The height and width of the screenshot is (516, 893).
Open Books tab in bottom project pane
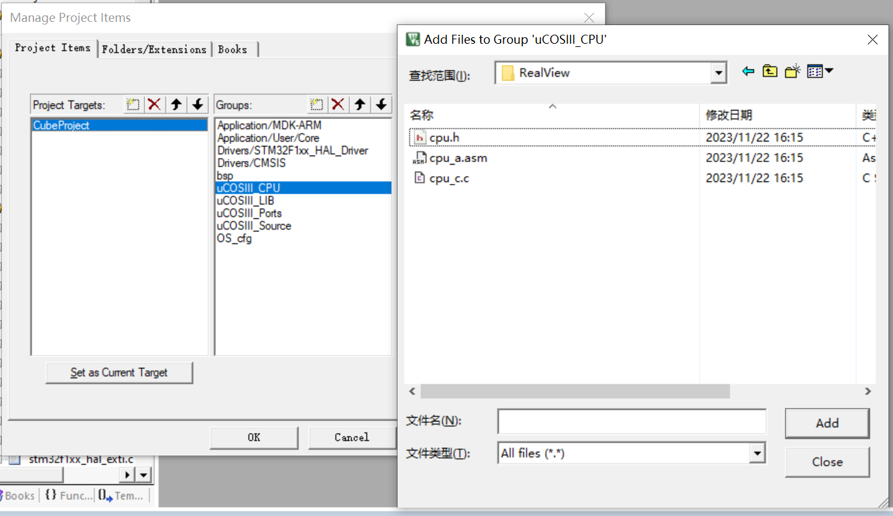pyautogui.click(x=18, y=495)
